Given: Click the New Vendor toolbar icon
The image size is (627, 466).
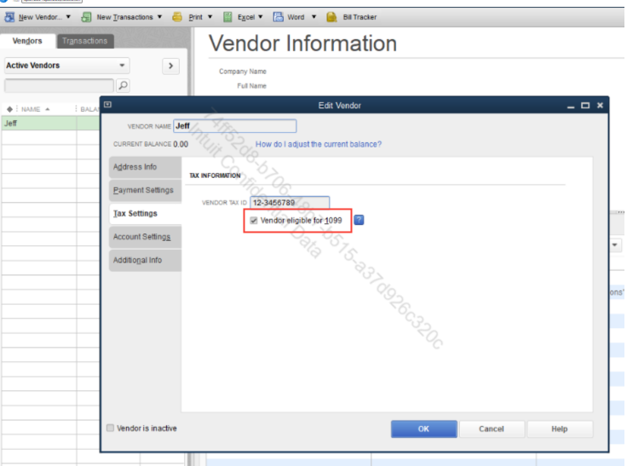Looking at the screenshot, I should [x=9, y=17].
